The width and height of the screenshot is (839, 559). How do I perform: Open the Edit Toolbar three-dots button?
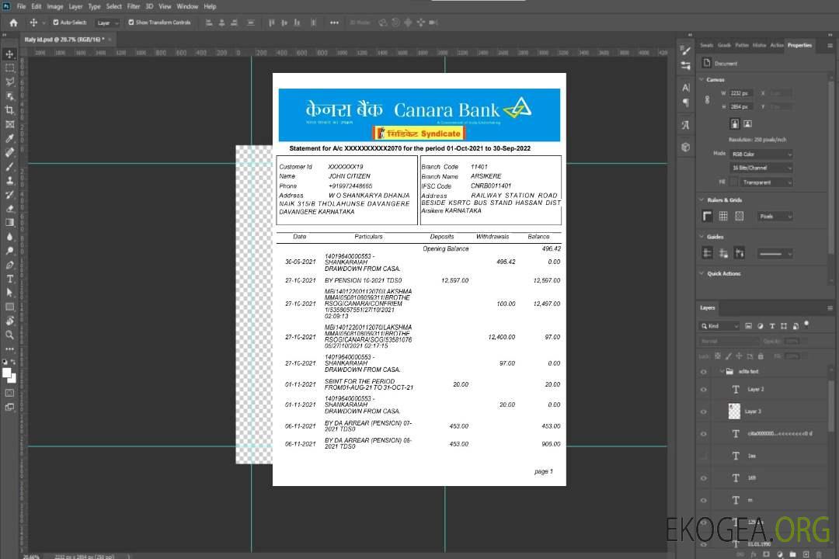9,349
